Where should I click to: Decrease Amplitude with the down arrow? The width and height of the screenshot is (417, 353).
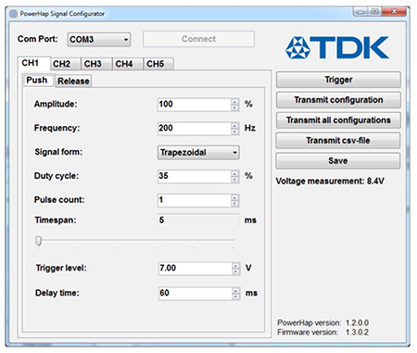click(x=234, y=107)
